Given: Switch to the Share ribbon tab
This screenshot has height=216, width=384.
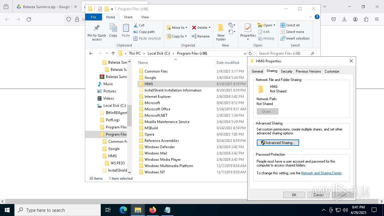Looking at the screenshot, I should (128, 17).
